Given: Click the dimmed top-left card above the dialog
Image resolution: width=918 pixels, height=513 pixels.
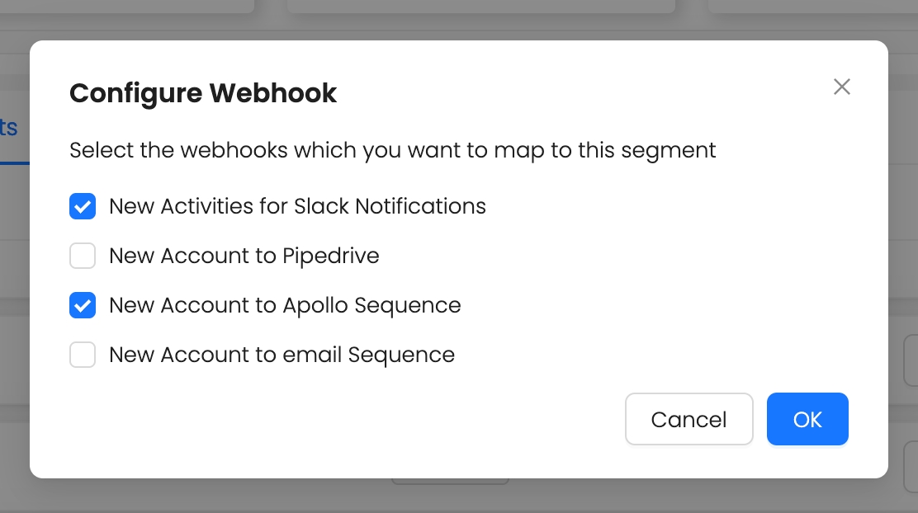Looking at the screenshot, I should point(124,5).
